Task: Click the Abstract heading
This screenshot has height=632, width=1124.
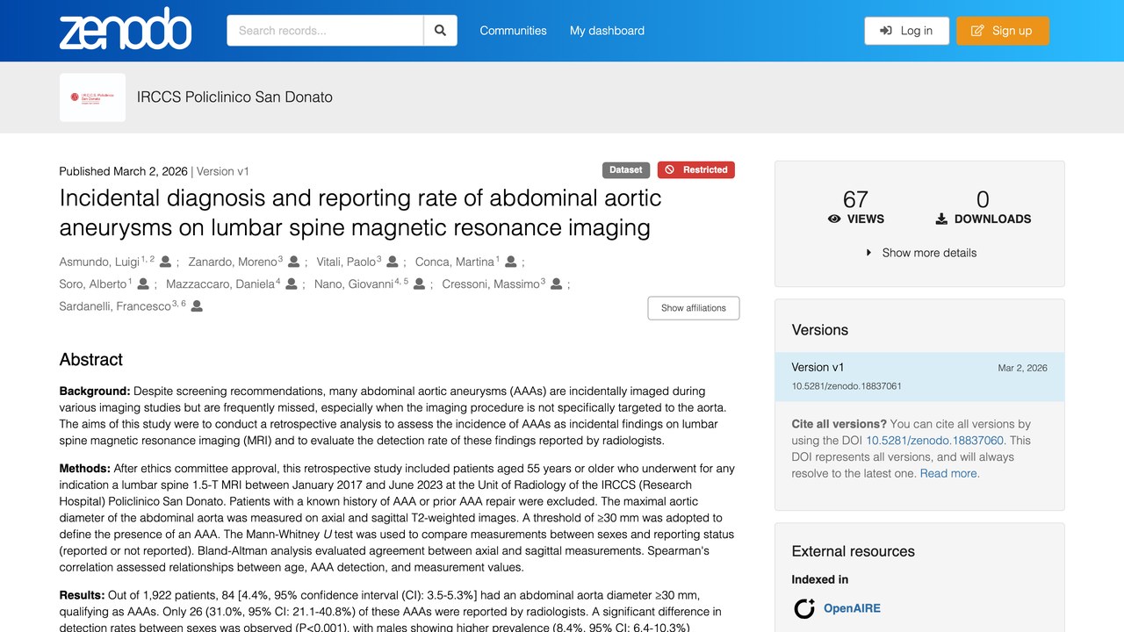Action: pos(91,360)
